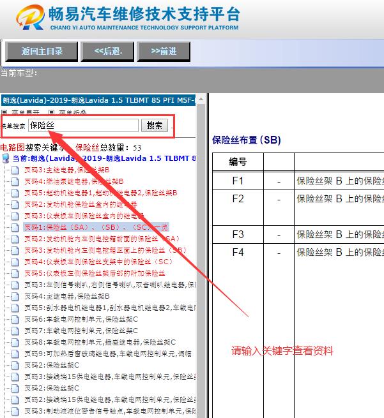Click the 编号 column header

click(238, 161)
